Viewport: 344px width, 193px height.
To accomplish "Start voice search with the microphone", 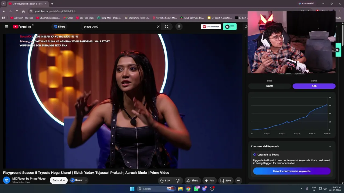I will 179,27.
